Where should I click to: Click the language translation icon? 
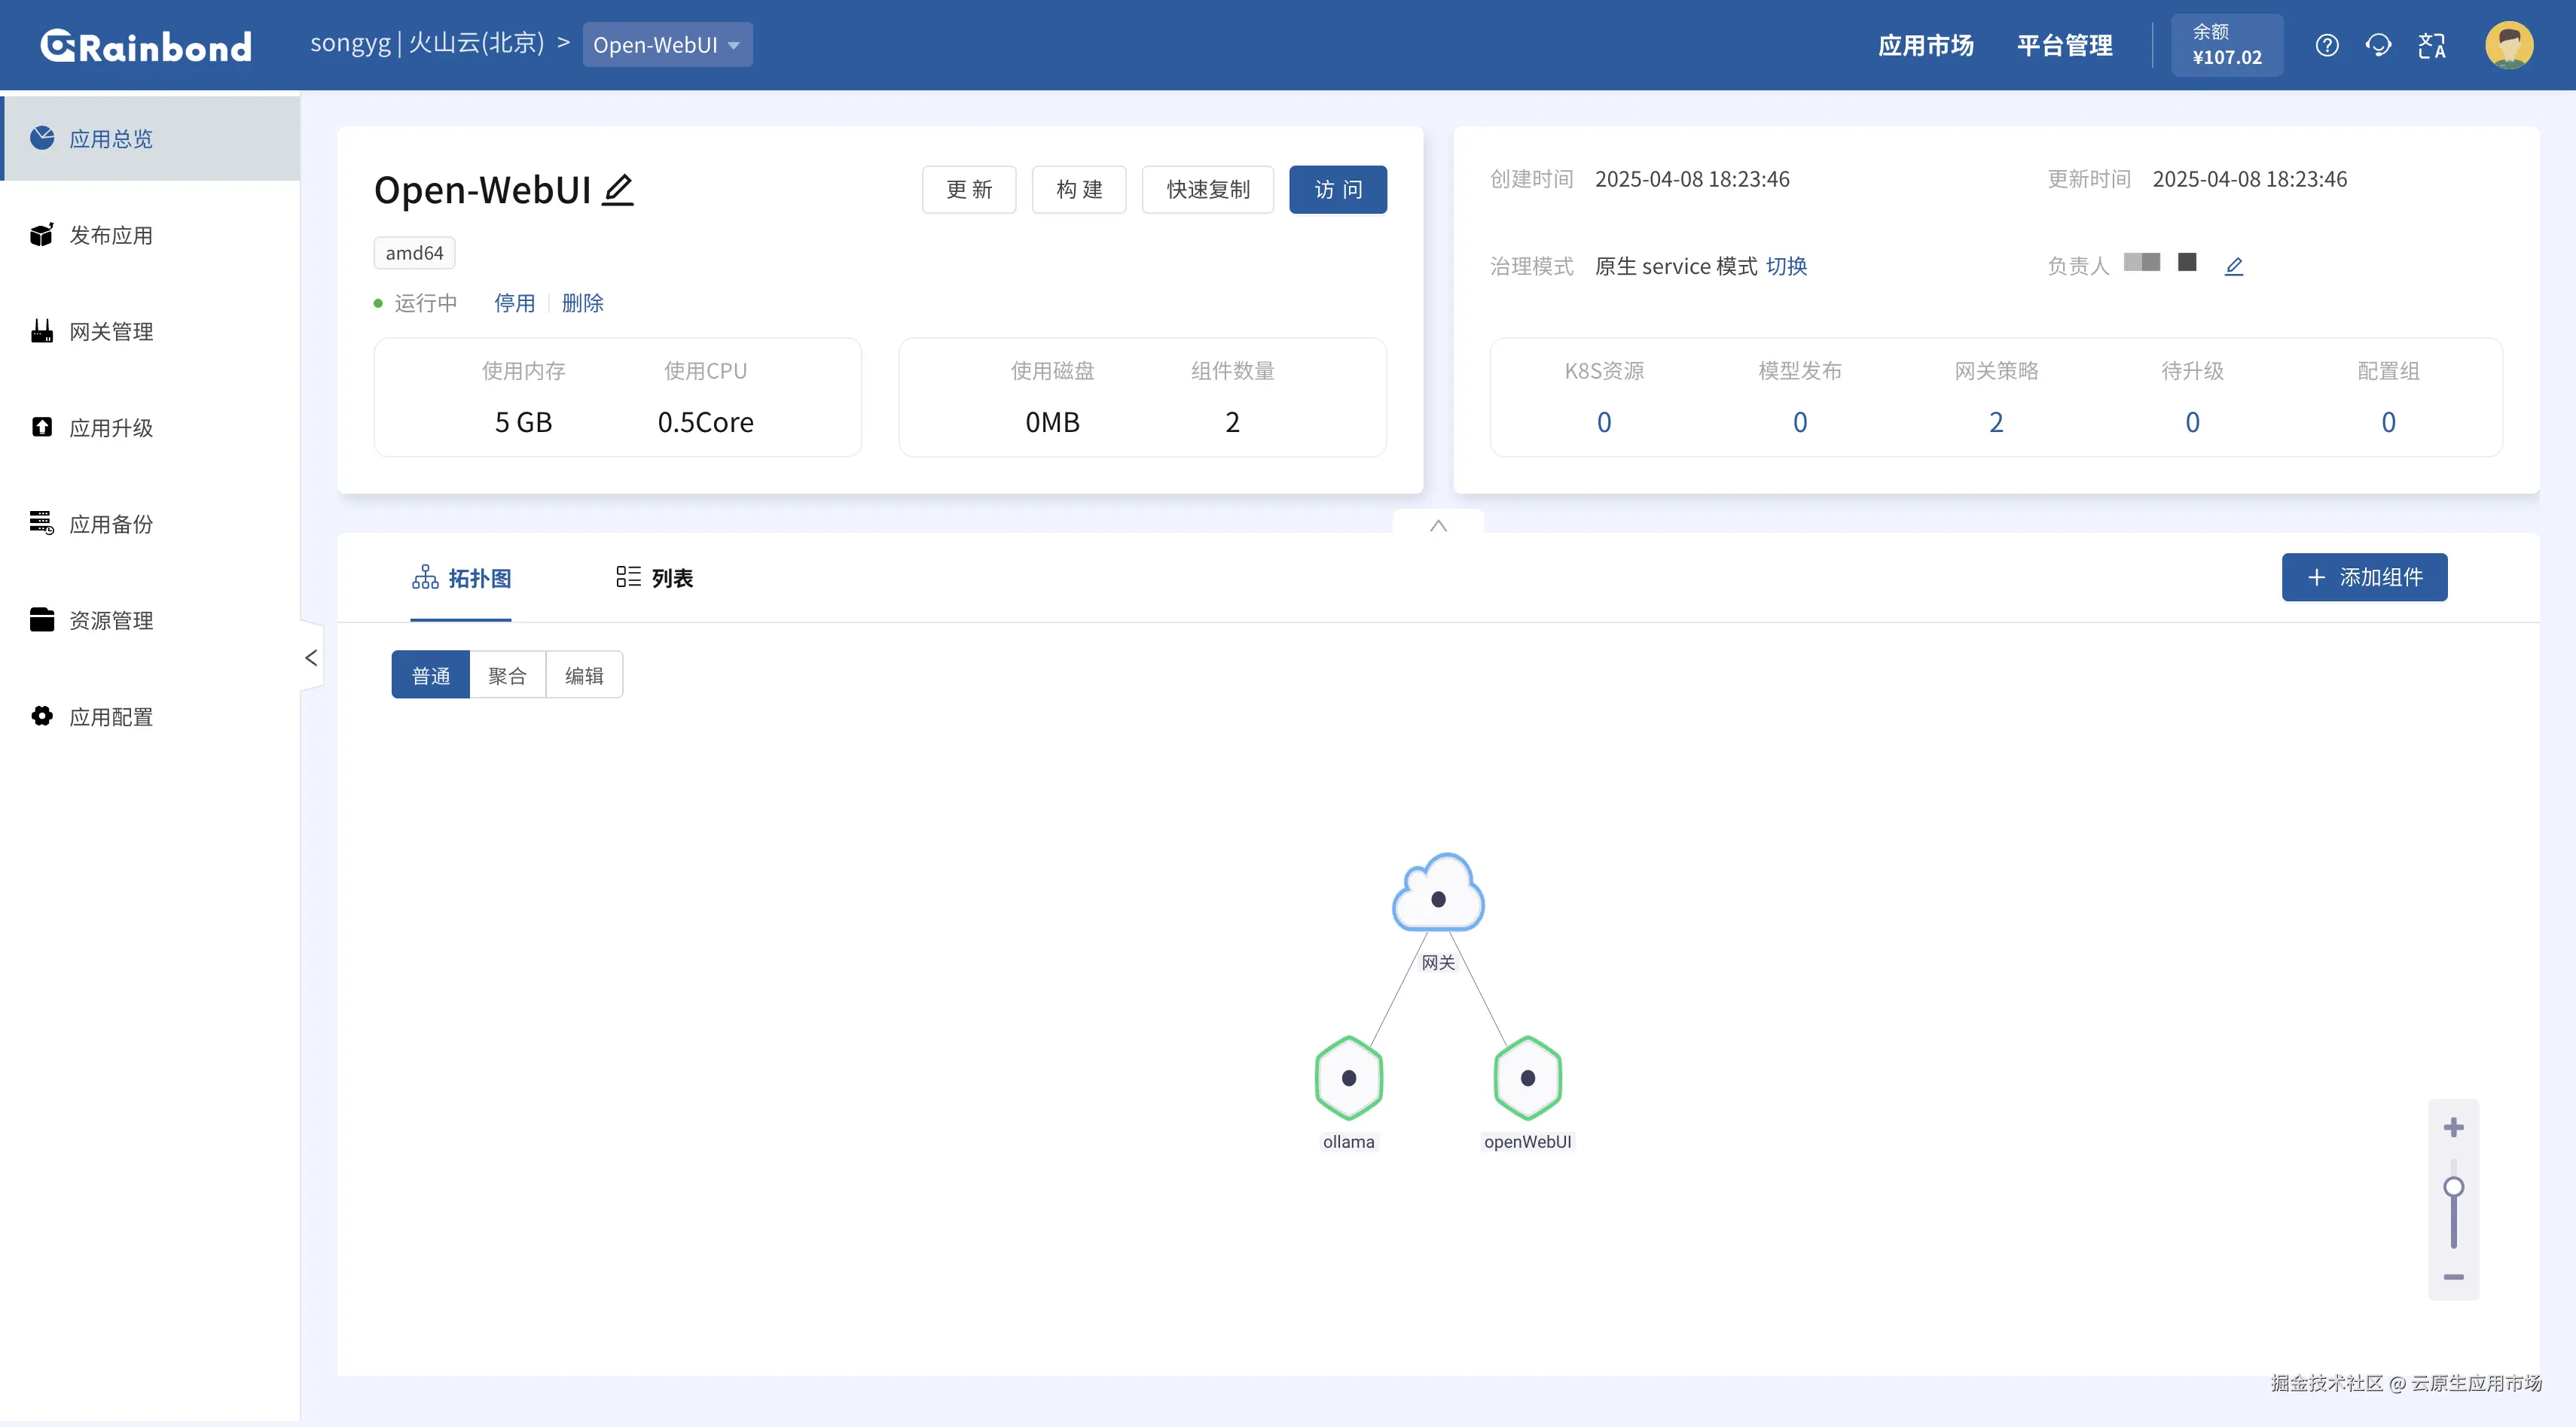coord(2431,45)
